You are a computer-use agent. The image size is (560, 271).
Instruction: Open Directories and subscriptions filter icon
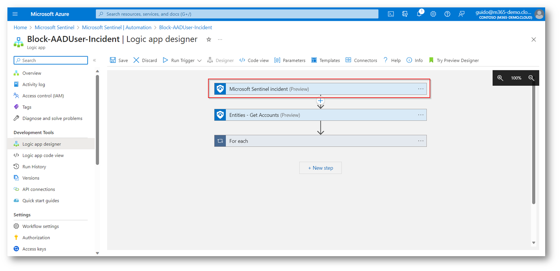pyautogui.click(x=405, y=14)
